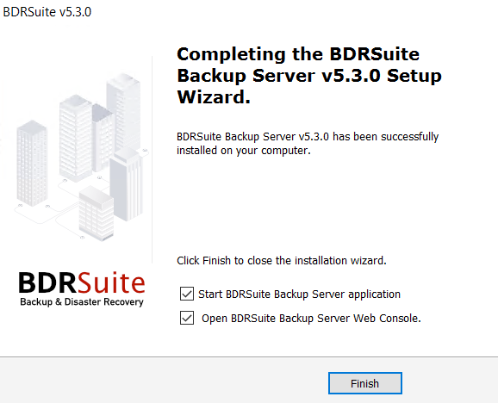
Task: Click the leftmost tower in the buildings illustration
Action: point(32,163)
